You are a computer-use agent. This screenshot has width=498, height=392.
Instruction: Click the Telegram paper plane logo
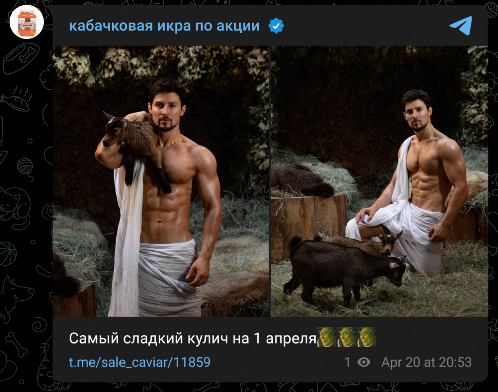point(461,26)
